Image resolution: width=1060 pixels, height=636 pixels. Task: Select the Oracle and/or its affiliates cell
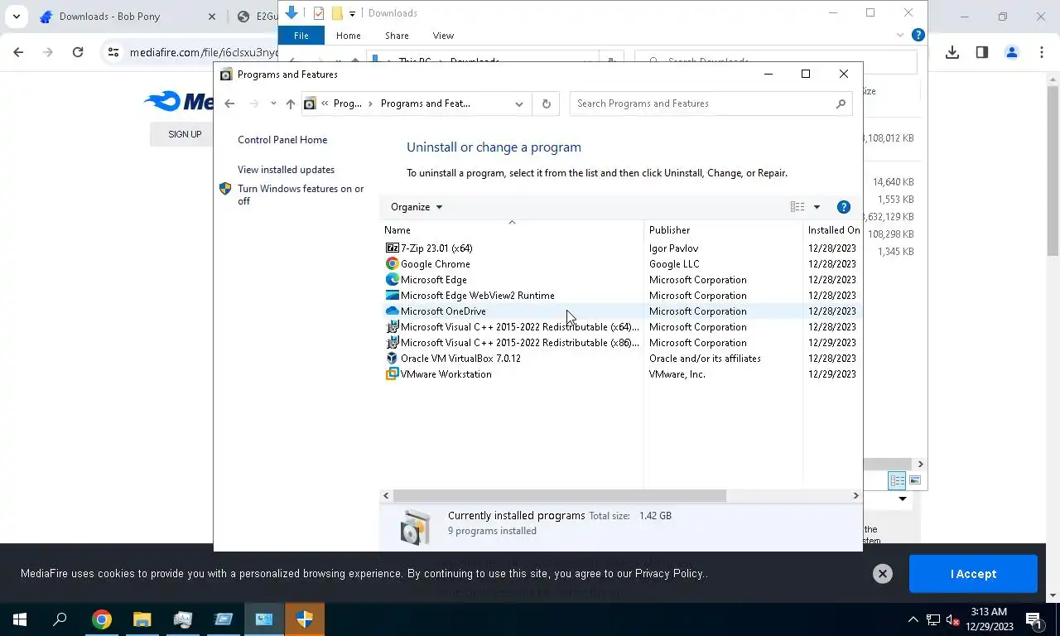pos(705,359)
